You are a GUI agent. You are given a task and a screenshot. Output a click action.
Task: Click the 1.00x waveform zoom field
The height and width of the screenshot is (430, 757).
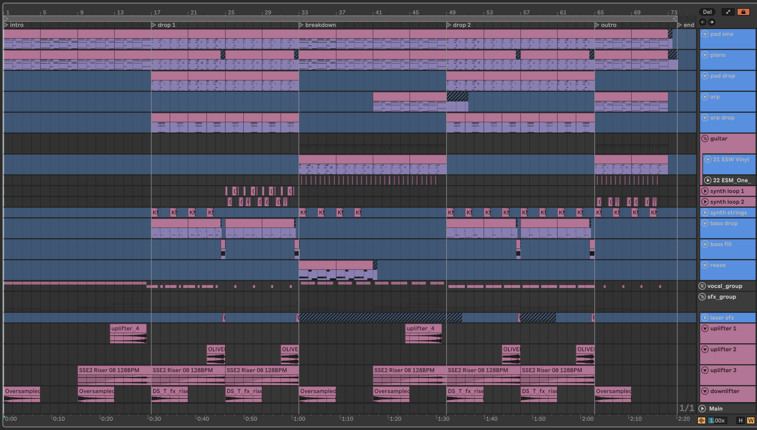coord(717,420)
